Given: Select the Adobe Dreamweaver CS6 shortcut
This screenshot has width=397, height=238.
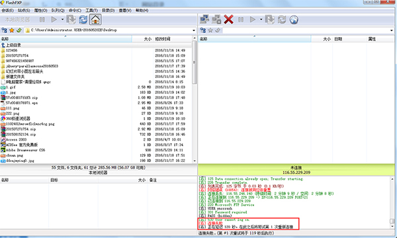Looking at the screenshot, I should (96, 150).
